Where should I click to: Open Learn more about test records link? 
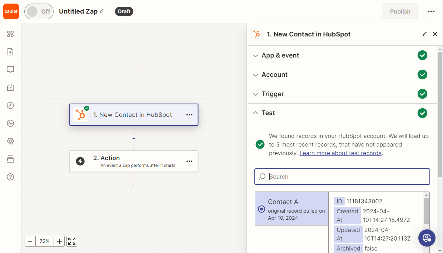coord(340,153)
